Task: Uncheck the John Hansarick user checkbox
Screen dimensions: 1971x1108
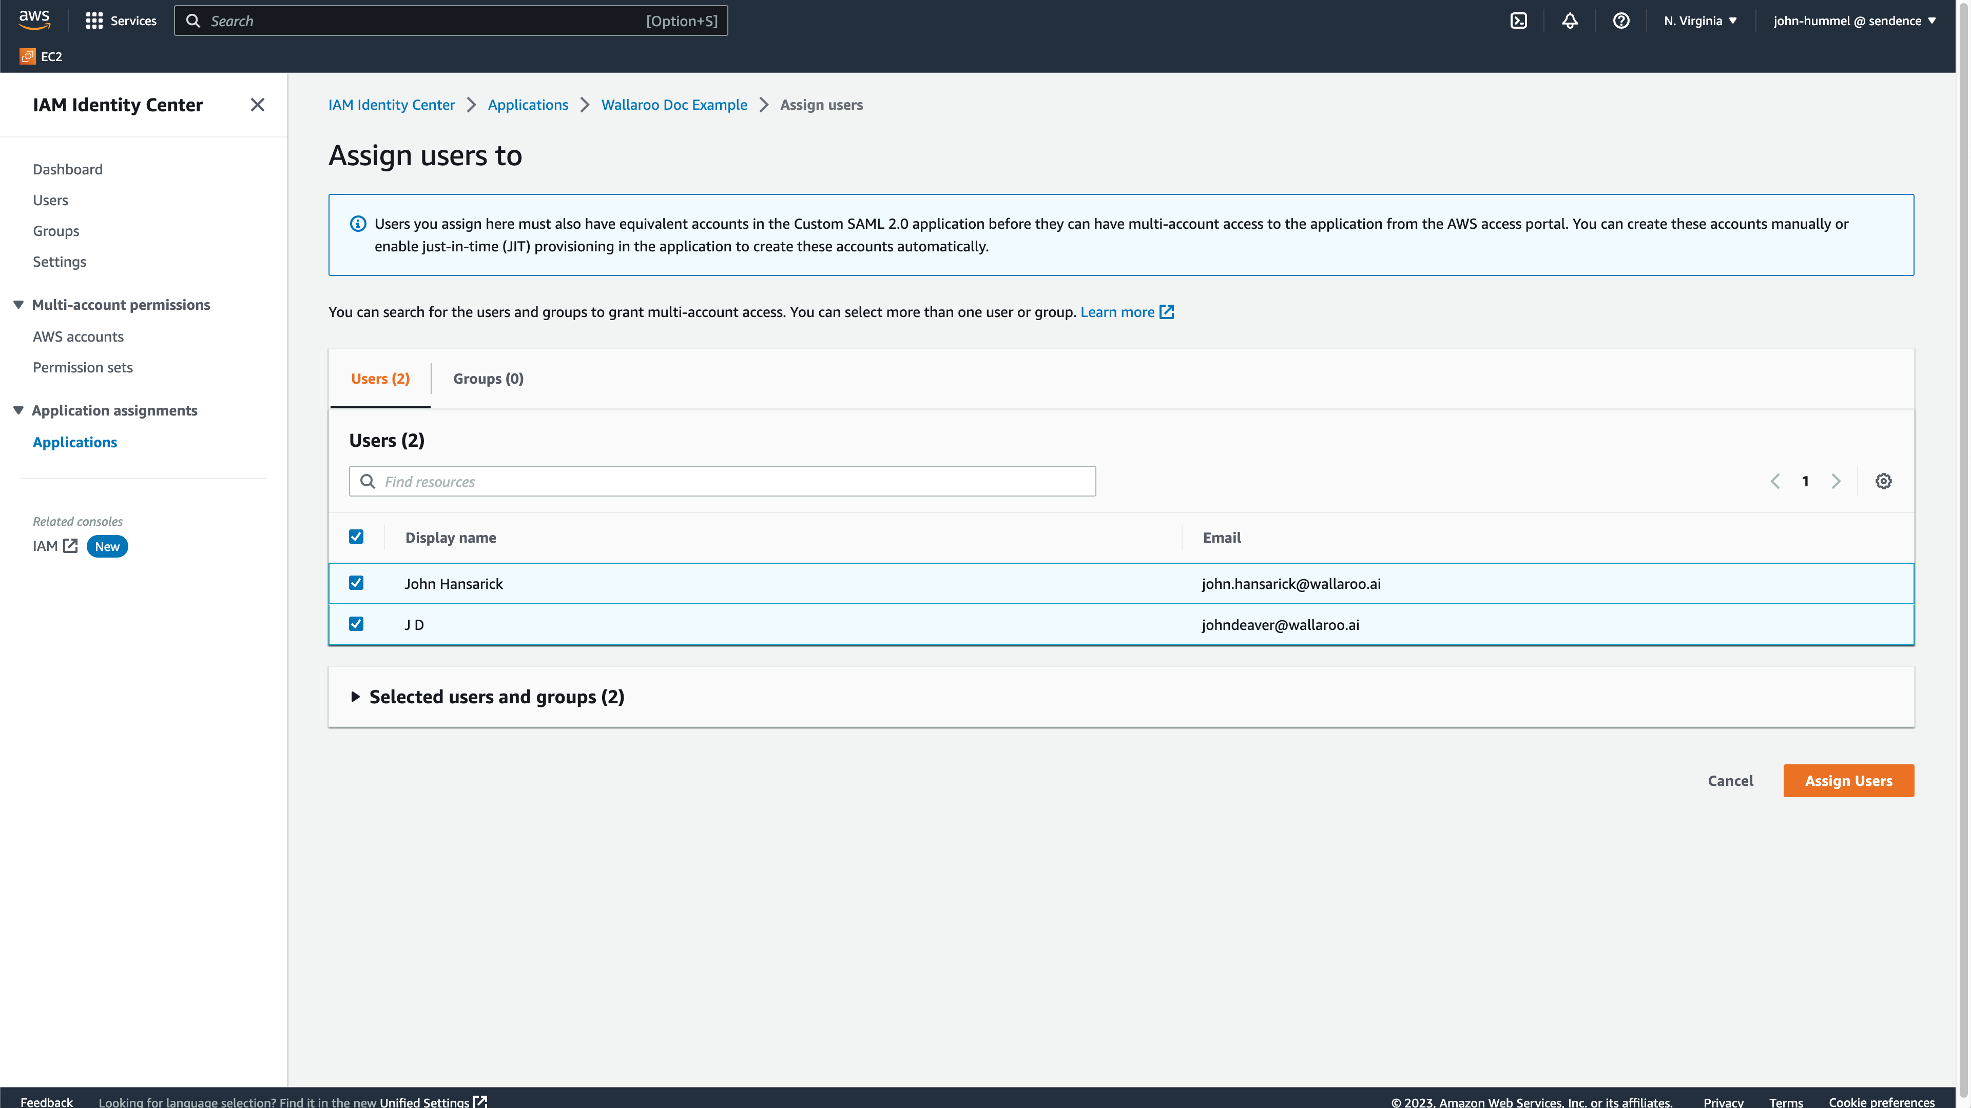Action: point(356,583)
